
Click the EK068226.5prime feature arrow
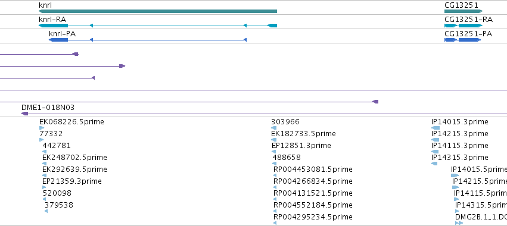pyautogui.click(x=42, y=128)
